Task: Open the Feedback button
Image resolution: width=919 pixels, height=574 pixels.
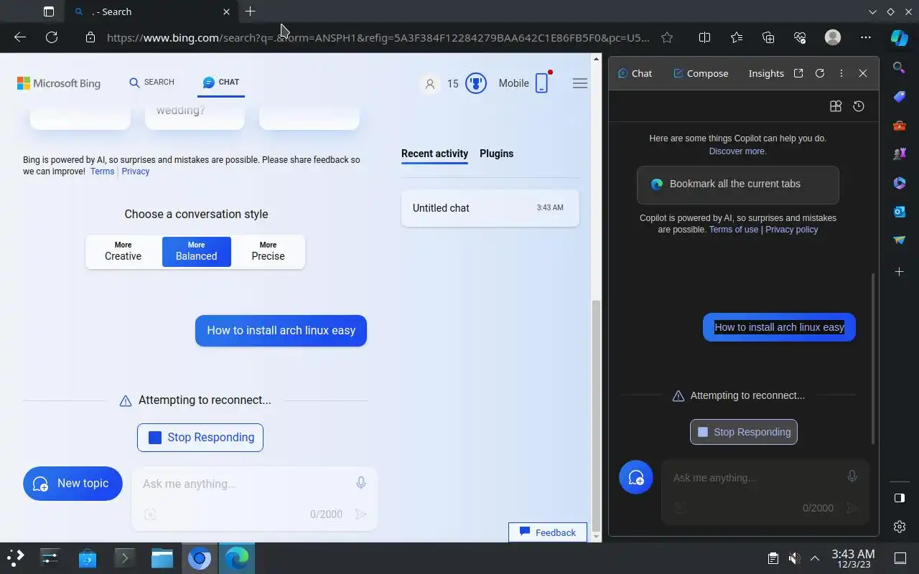Action: pyautogui.click(x=548, y=532)
